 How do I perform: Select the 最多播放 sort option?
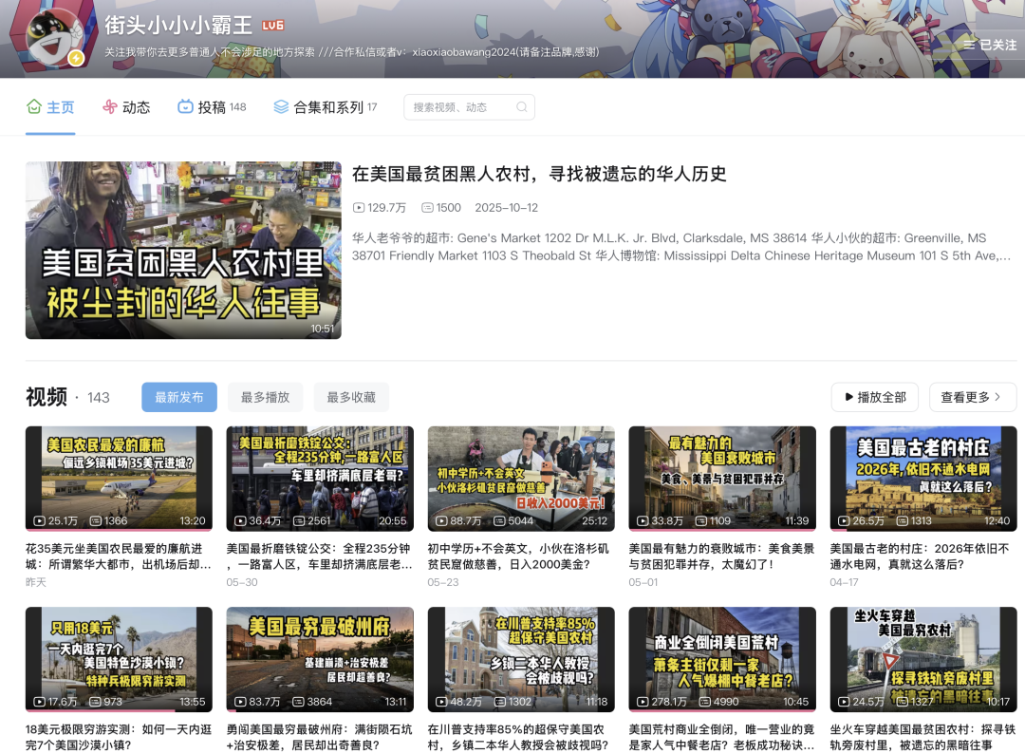click(266, 397)
